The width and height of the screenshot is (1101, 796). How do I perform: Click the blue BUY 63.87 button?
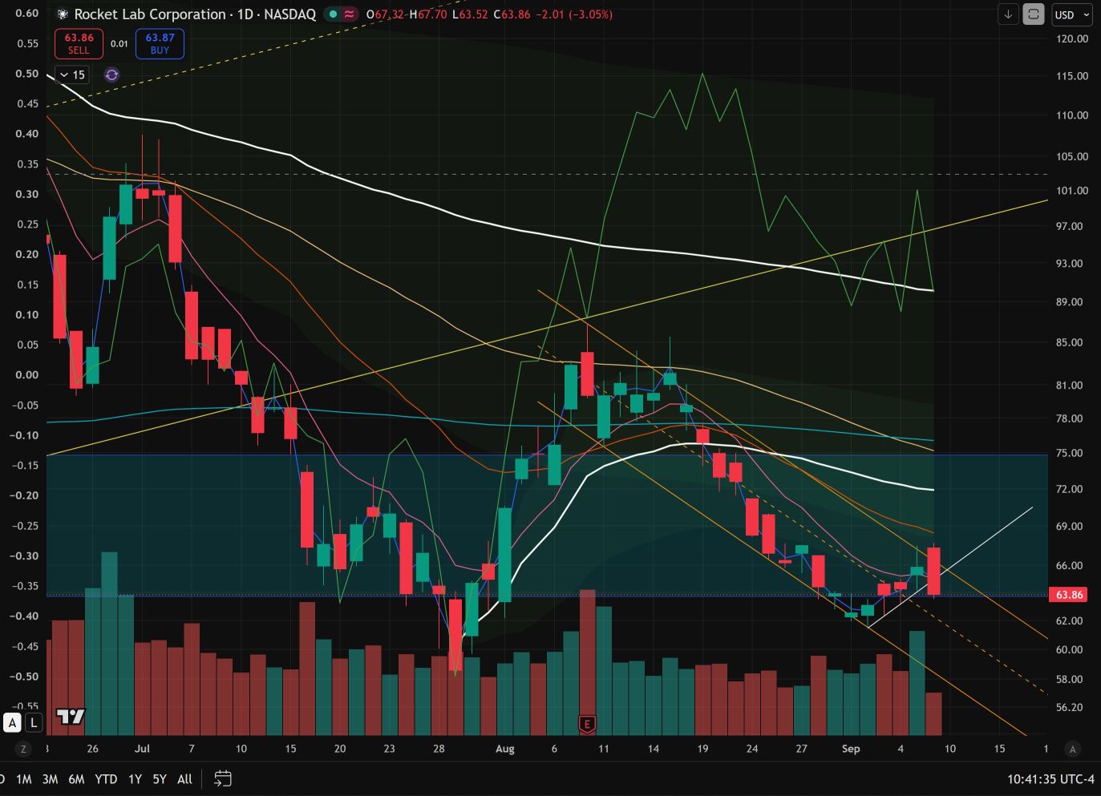pos(160,43)
